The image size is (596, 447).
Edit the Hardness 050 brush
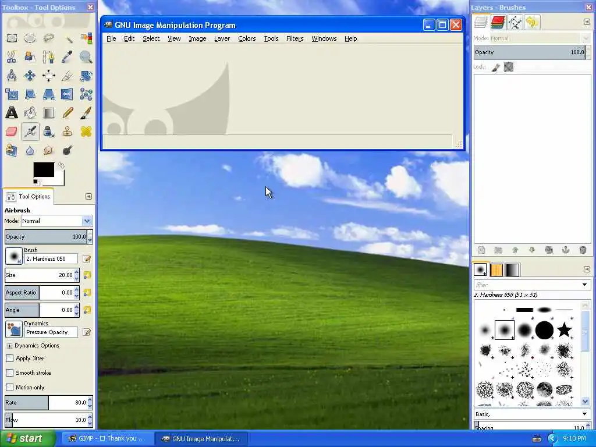[87, 259]
